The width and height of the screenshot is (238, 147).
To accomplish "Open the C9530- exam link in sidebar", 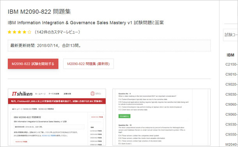I will 231,124.
